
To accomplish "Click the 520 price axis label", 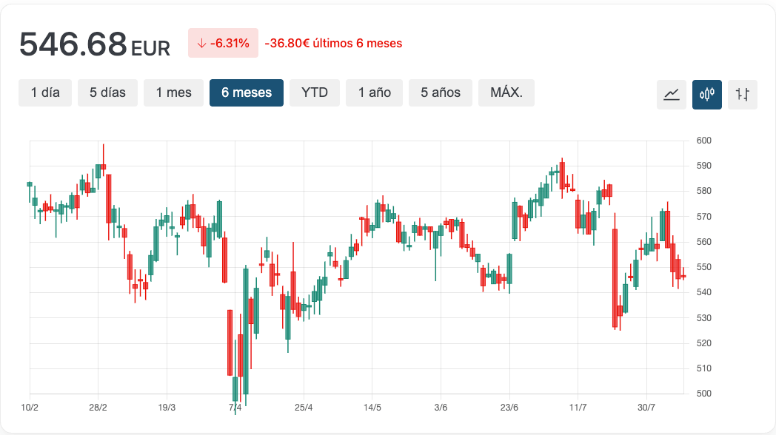I will coord(703,343).
